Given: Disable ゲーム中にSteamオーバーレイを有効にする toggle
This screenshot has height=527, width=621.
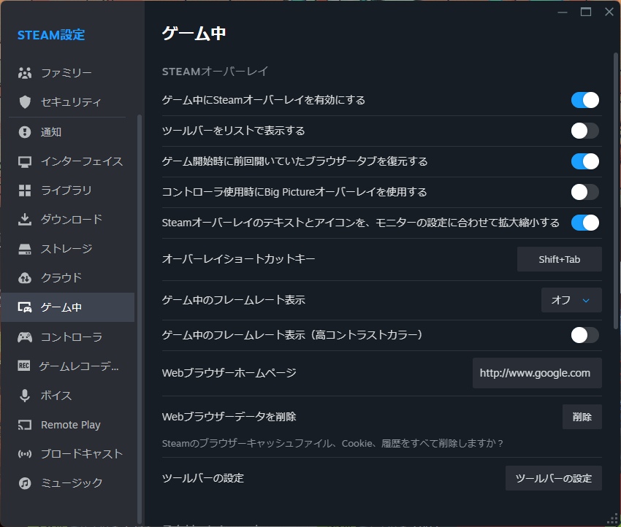Looking at the screenshot, I should [x=584, y=100].
